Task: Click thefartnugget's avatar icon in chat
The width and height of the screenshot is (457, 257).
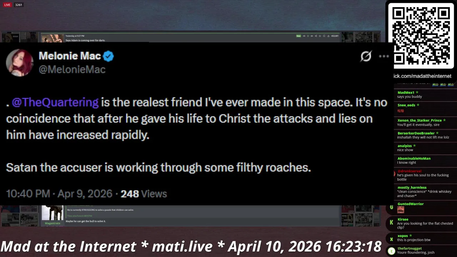Action: [391, 251]
